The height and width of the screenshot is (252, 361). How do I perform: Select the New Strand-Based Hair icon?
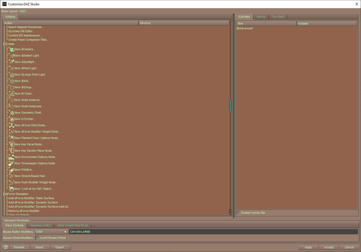[x=11, y=176]
